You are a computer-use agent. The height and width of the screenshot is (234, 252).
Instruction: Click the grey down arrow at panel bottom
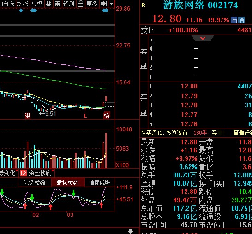pos(130,231)
